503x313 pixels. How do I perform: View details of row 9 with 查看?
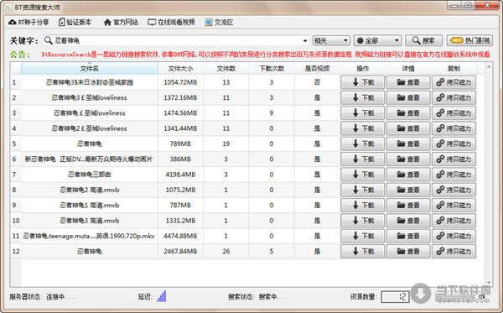point(408,205)
